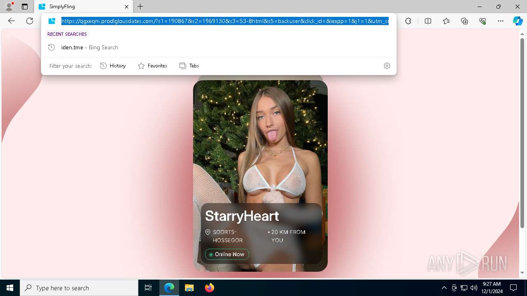
Task: Click the Soorts-Hossegor location text
Action: [228, 236]
